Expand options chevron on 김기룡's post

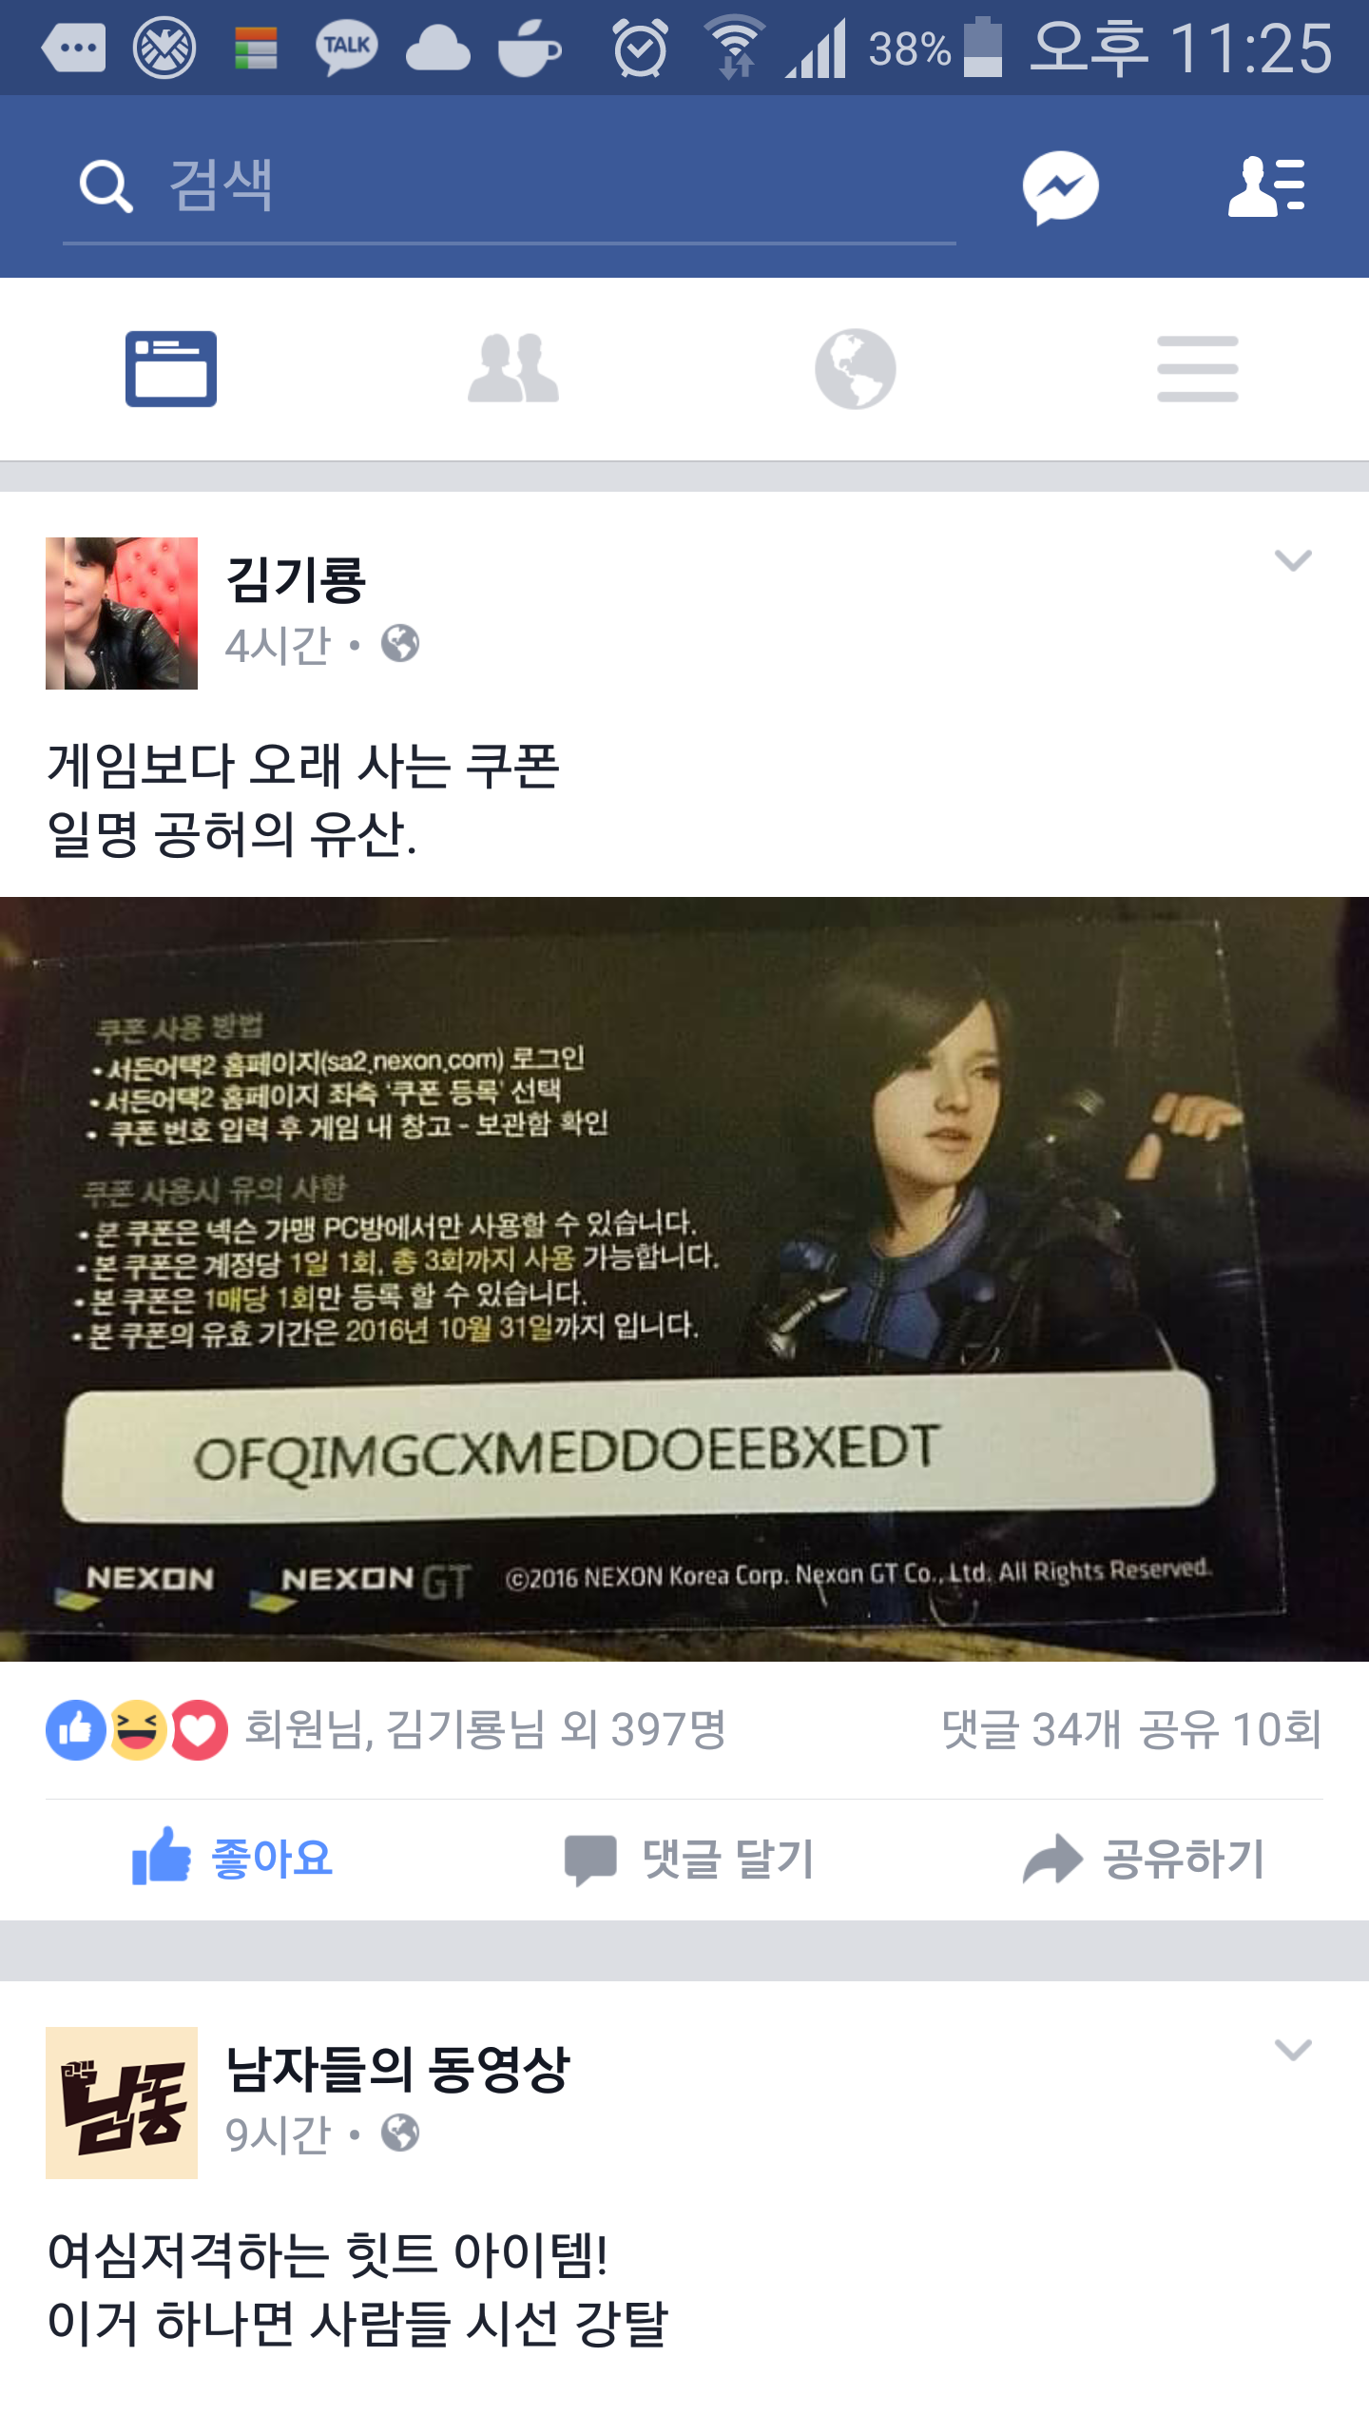[1293, 560]
